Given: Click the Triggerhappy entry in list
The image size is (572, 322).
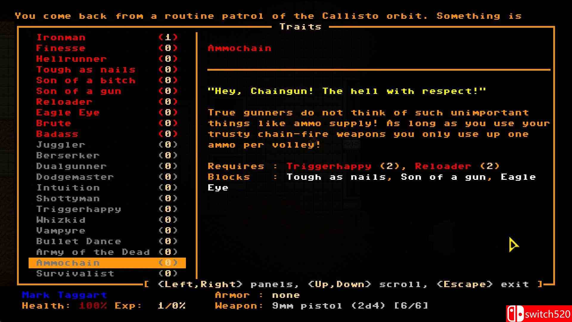Looking at the screenshot, I should pos(79,209).
